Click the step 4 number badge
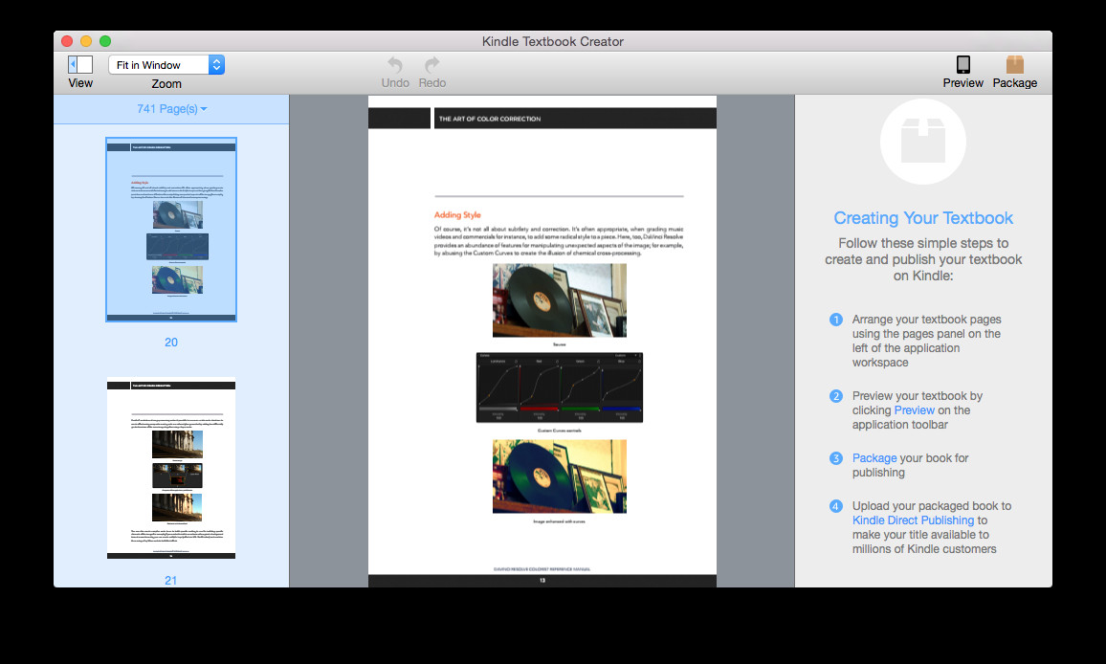1106x664 pixels. 836,506
